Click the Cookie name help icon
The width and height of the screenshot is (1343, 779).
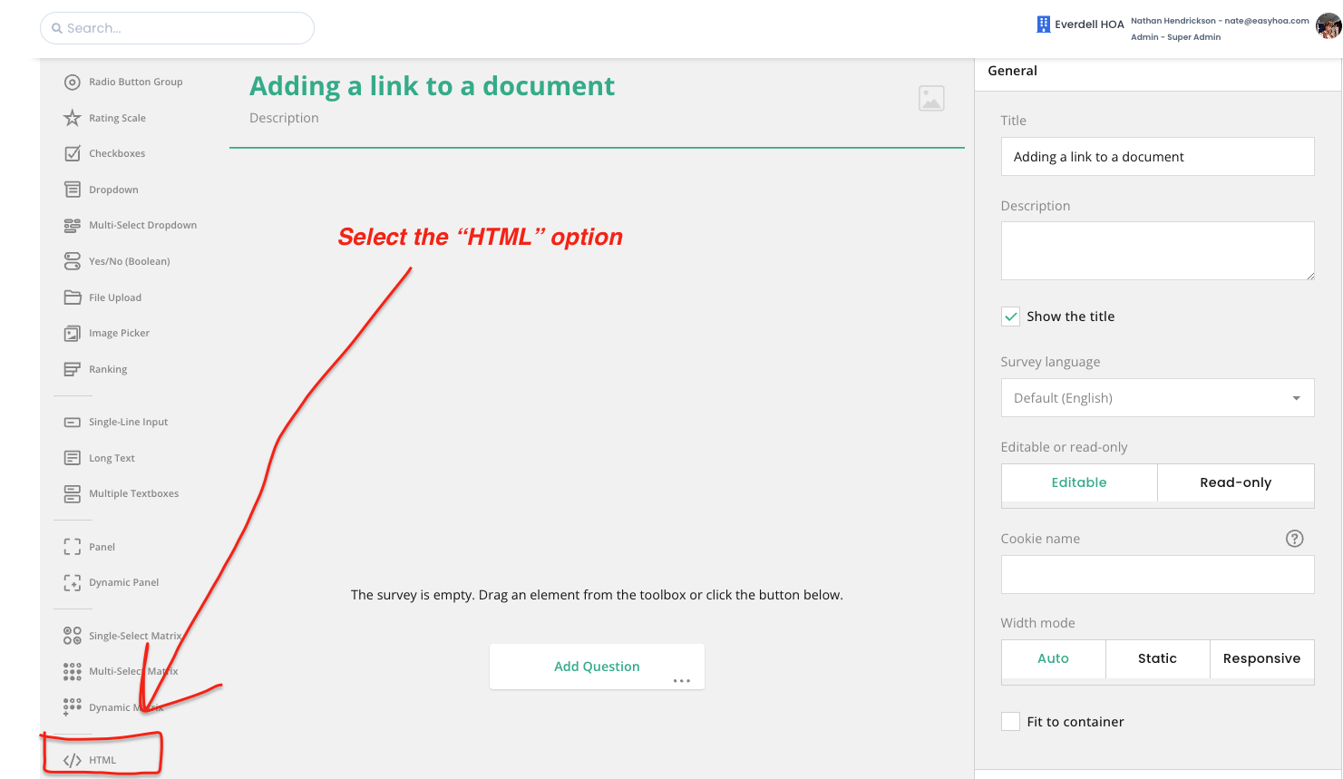click(1294, 539)
